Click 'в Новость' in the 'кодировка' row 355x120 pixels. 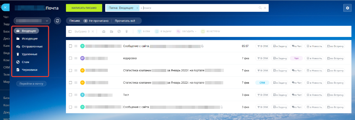314,58
